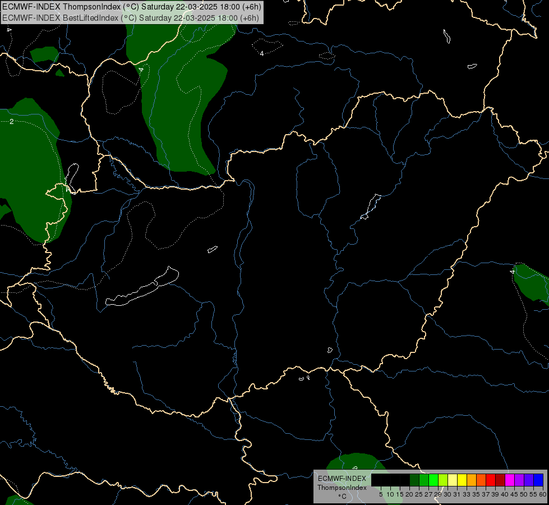The width and height of the screenshot is (549, 505).
Task: Pick the dark red 39–40 legend swatch
Action: click(500, 480)
